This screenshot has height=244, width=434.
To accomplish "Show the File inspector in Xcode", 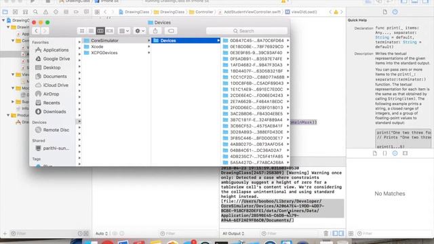I will pos(384,12).
